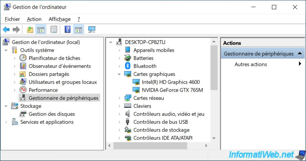Open the Properties toolbar icon
The height and width of the screenshot is (161, 306).
54,30
